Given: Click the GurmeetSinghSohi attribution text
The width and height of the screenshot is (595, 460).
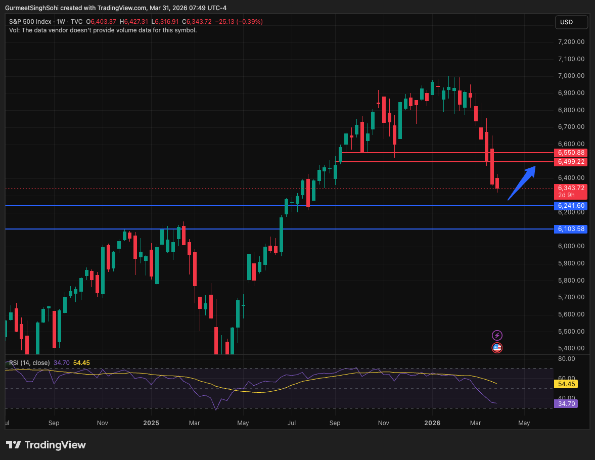Looking at the screenshot, I should [32, 8].
